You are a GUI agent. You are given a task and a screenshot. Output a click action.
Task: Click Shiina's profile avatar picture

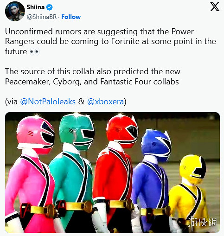click(15, 11)
